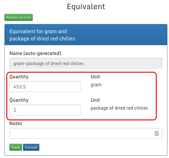Click the Name (auto-generated) label
This screenshot has width=169, height=158.
(35, 53)
